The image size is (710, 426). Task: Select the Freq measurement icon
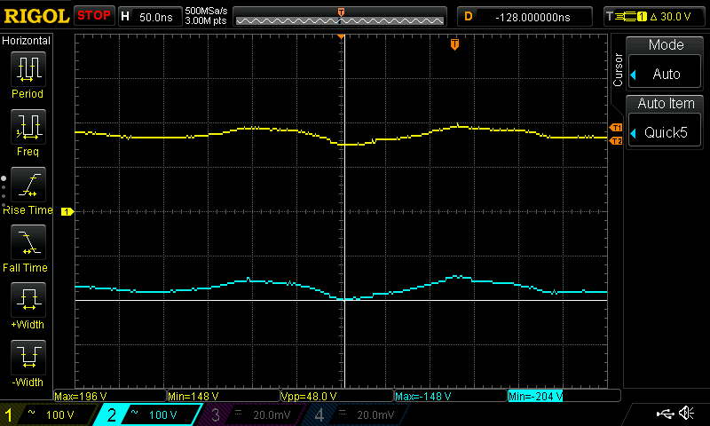[27, 127]
